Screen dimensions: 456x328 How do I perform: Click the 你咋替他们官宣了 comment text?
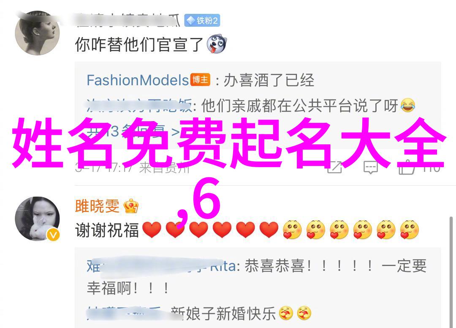click(139, 44)
